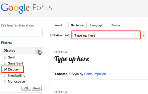This screenshot has width=148, height=94.
Task: Confirm filters with the OK button
Action: click(x=26, y=88)
